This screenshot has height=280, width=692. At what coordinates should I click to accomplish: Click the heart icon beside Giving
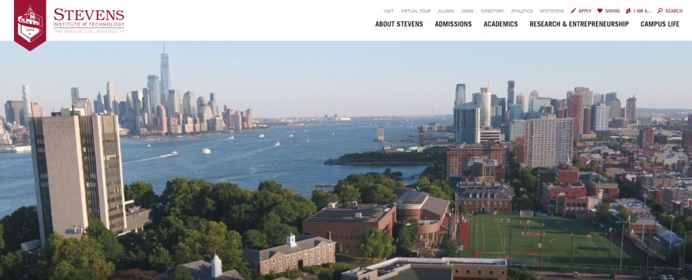pos(600,11)
